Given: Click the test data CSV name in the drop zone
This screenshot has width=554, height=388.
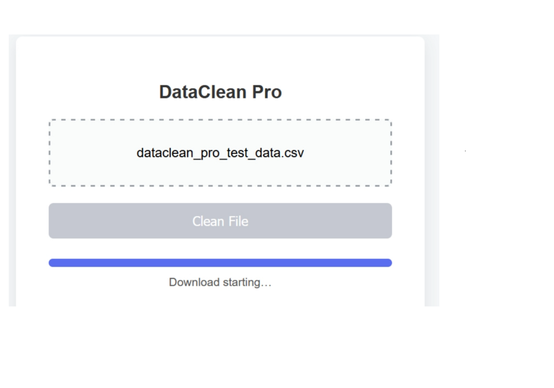Looking at the screenshot, I should 220,152.
